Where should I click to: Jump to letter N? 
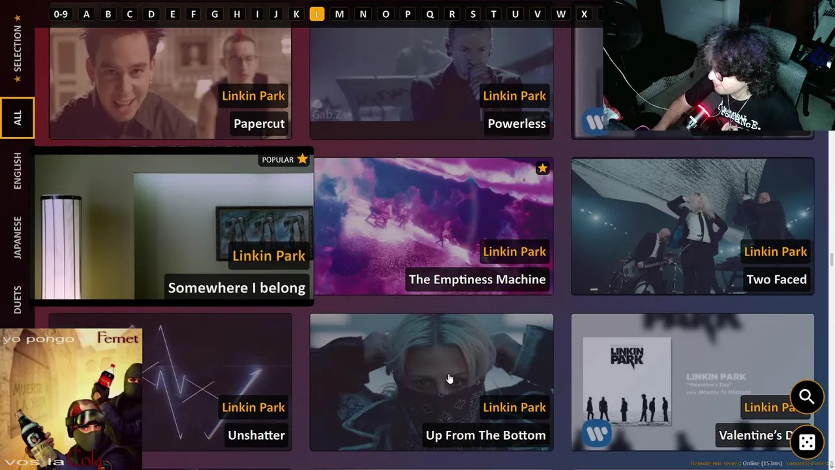pos(363,14)
